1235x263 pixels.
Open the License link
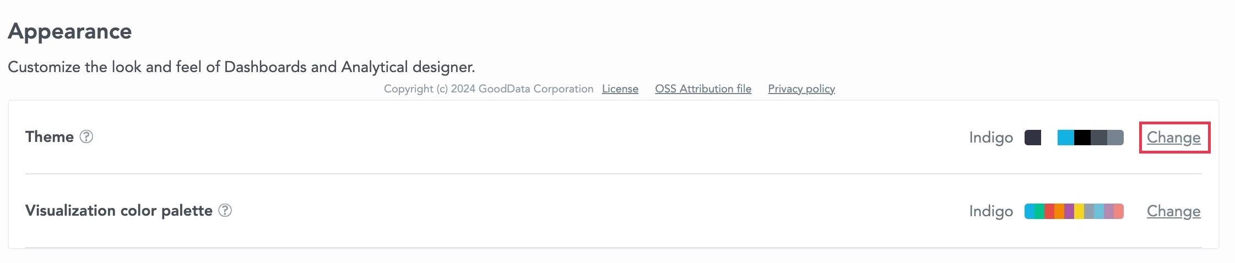(620, 89)
